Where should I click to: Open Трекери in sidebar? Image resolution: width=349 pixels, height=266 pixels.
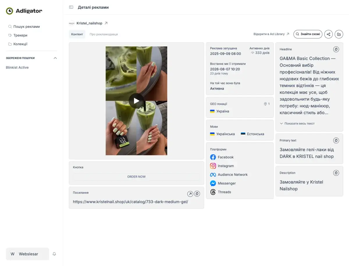coord(18,35)
